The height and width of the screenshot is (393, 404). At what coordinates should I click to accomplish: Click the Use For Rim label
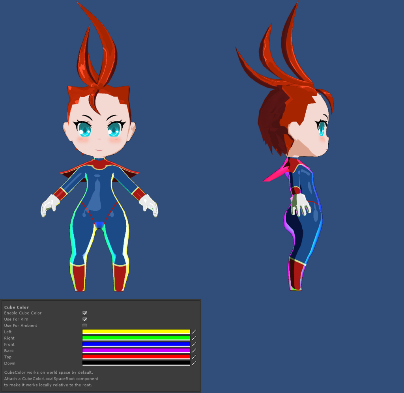(16, 319)
